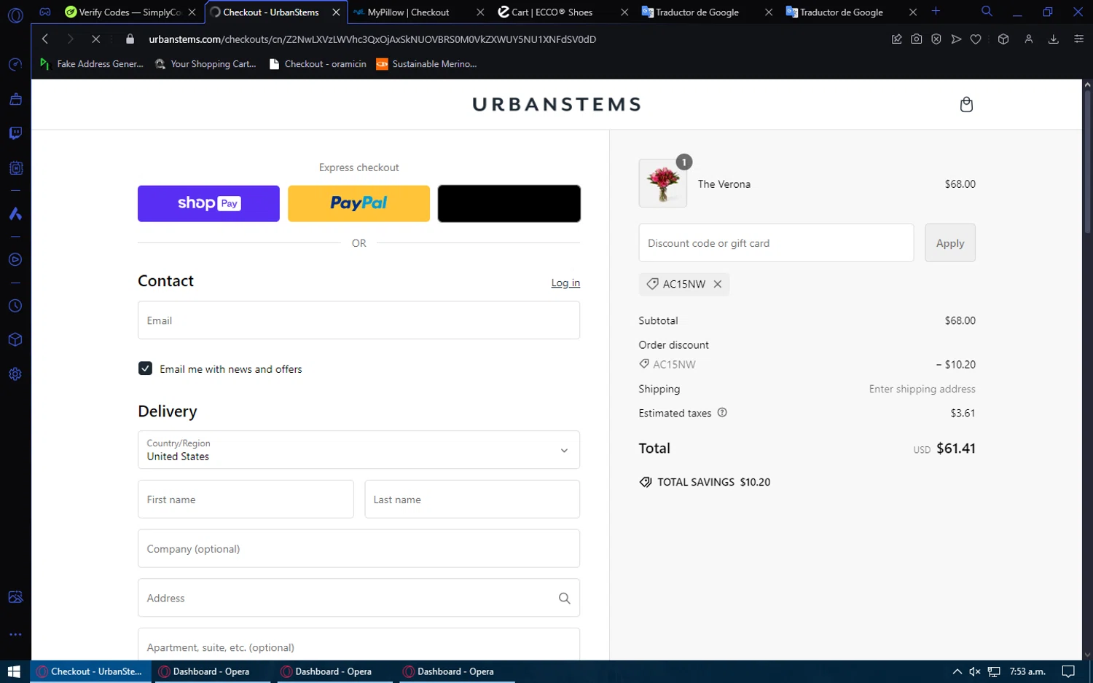Image resolution: width=1093 pixels, height=683 pixels.
Task: Click the estimated taxes help icon
Action: [x=722, y=413]
